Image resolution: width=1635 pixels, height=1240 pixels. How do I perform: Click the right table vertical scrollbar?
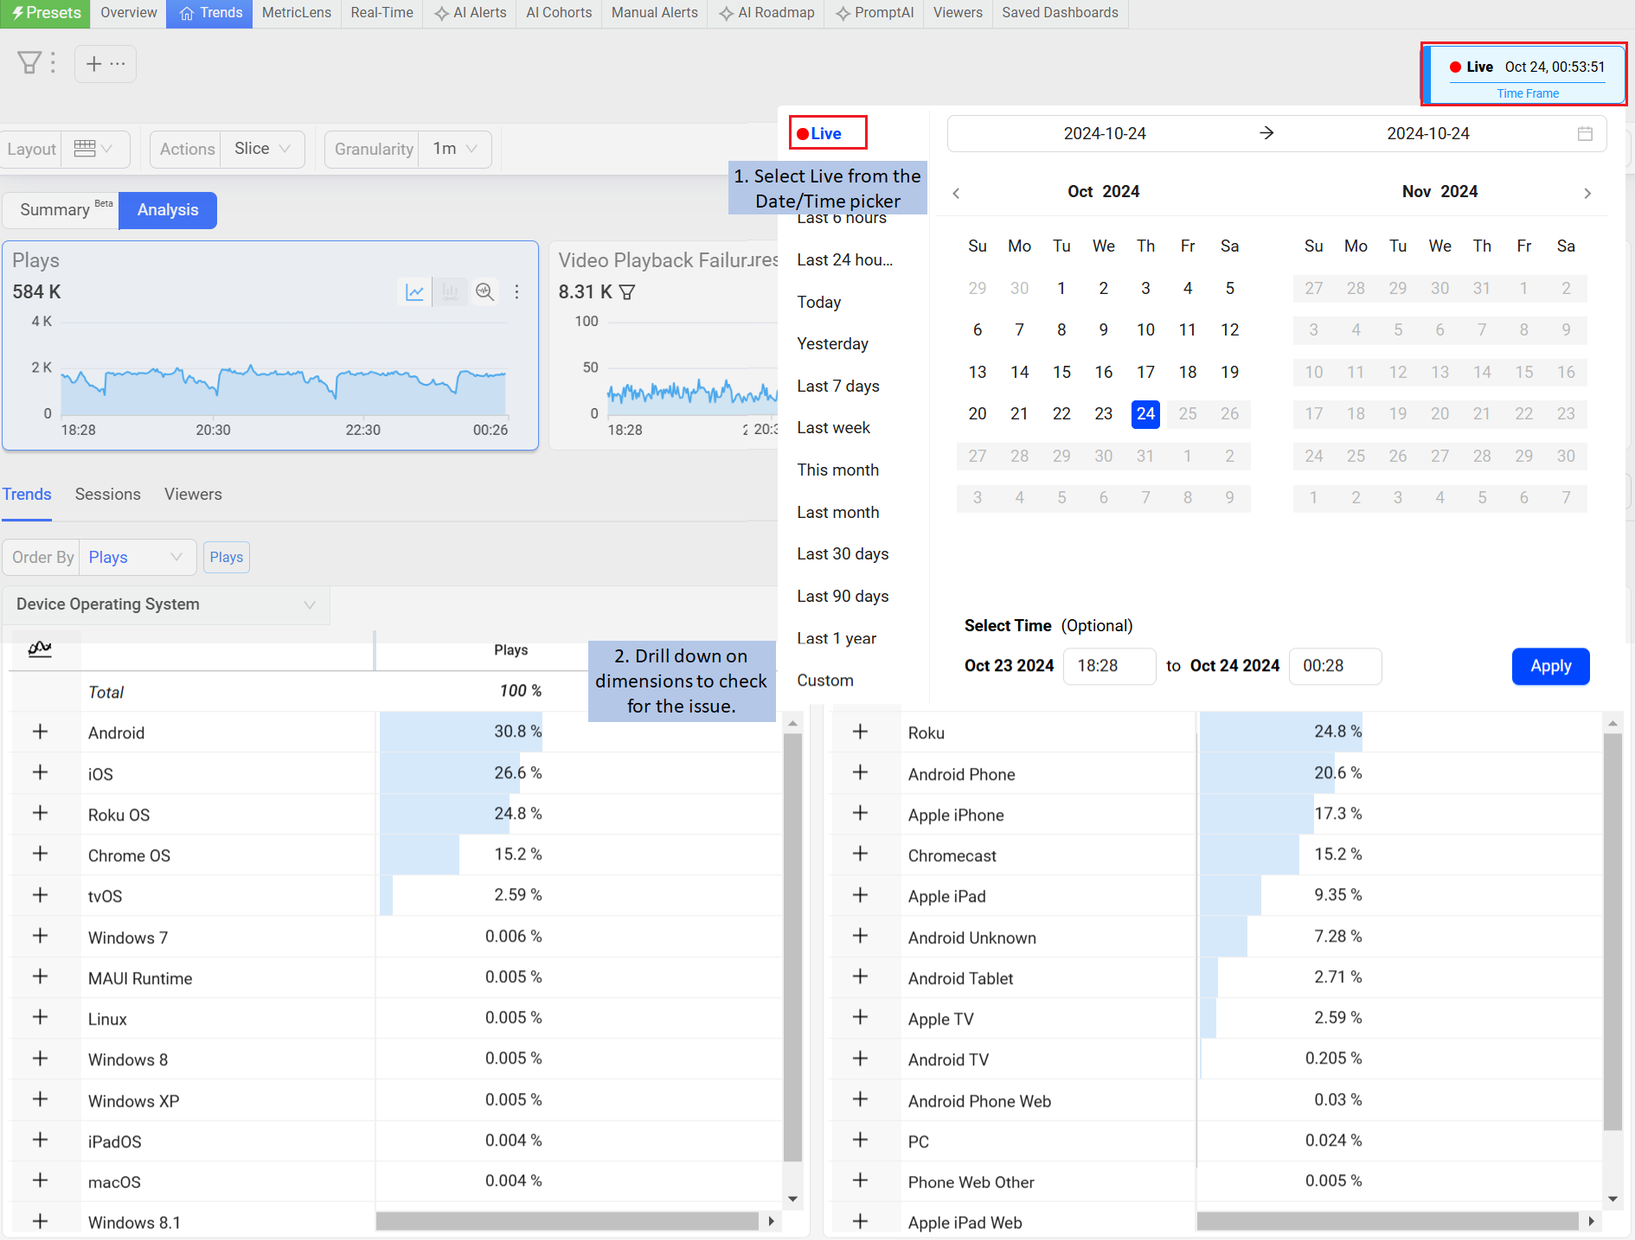(1613, 932)
